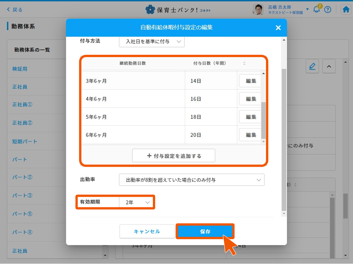353x264 pixels.
Task: Open the notification bell with badge 7
Action: [x=316, y=10]
